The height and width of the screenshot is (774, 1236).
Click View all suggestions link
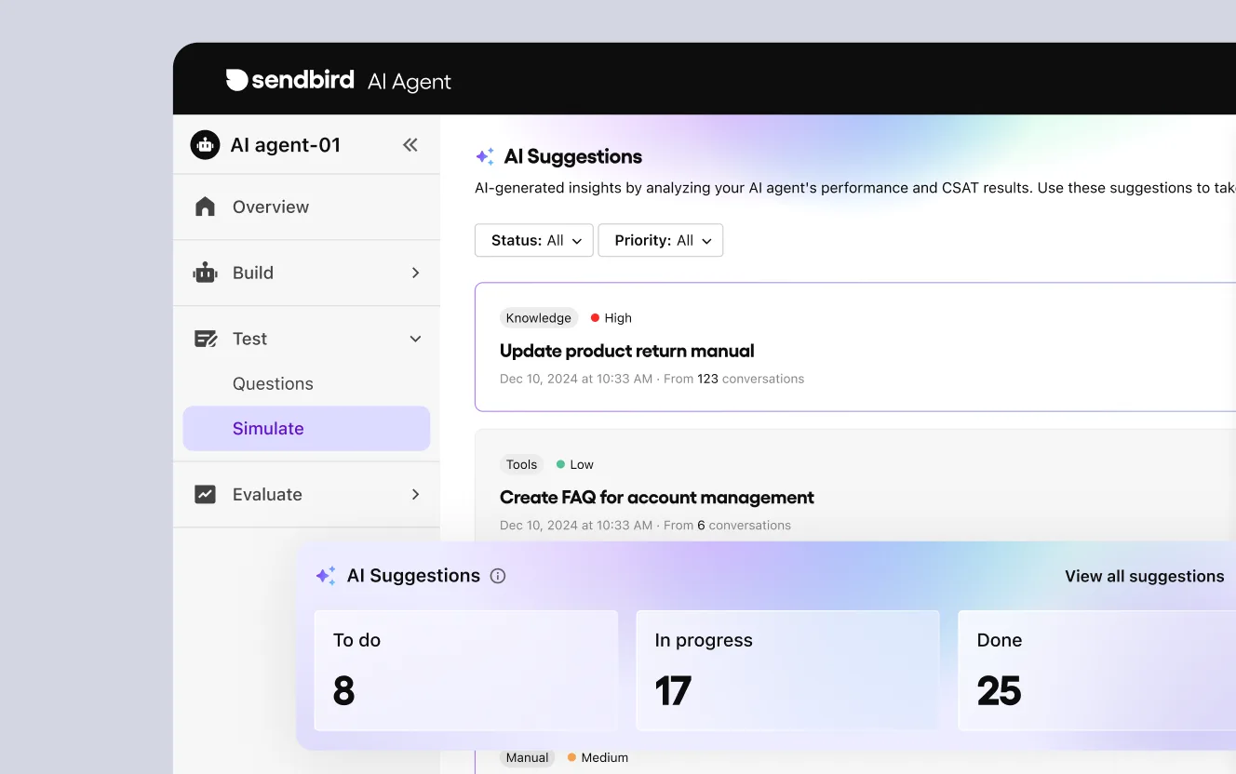tap(1144, 576)
